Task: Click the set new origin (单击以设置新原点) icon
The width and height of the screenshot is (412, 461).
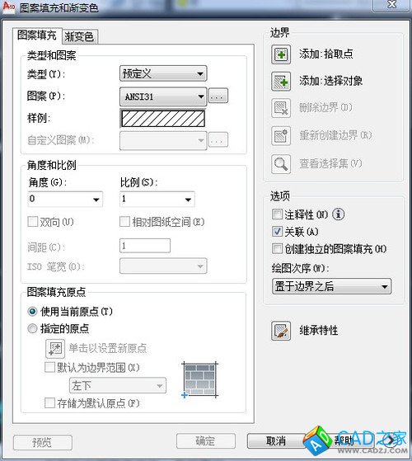Action: pyautogui.click(x=55, y=348)
